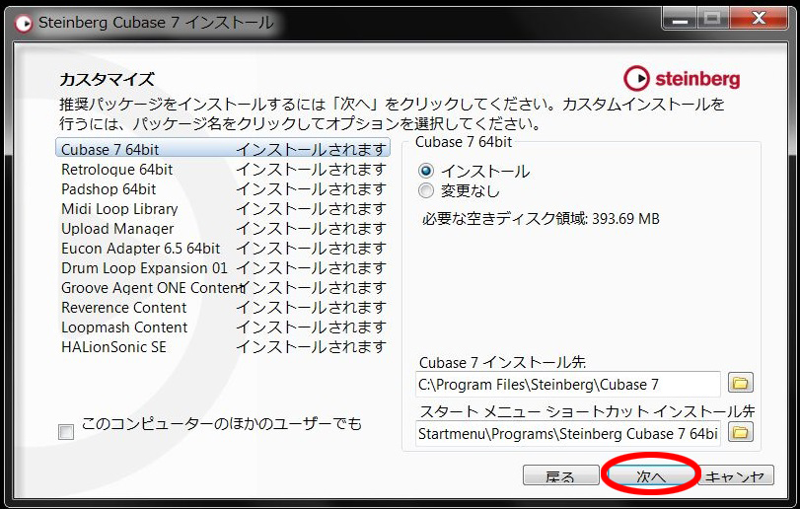Select the Upload Manager package row
Screen dimensions: 800x509
[x=223, y=228]
